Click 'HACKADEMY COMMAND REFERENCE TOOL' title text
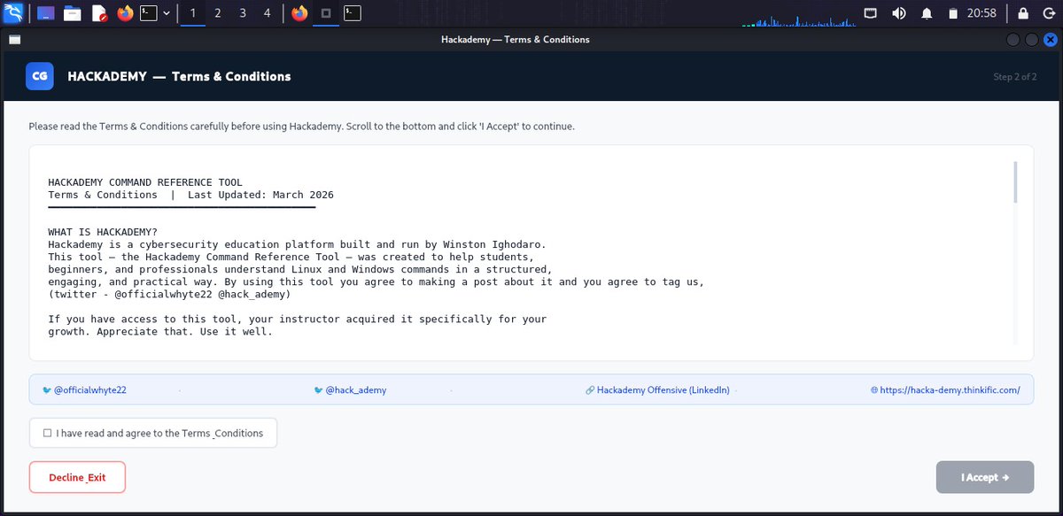Screen dimensions: 1063x516 tap(145, 182)
